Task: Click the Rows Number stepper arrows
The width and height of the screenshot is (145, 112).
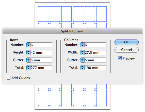Action: point(28,45)
